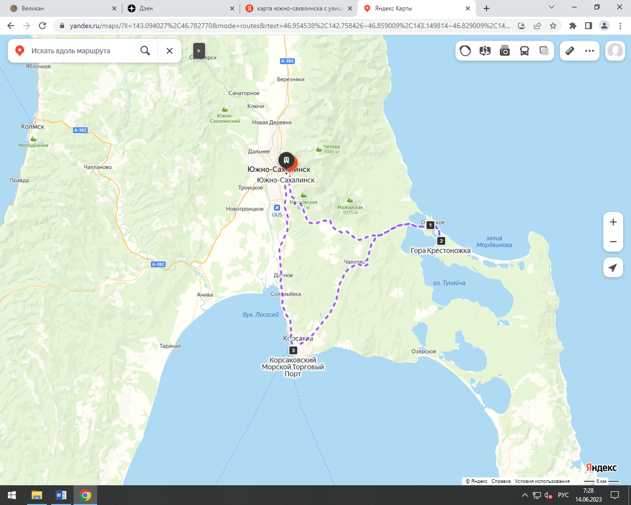
Task: Clear the route search with X icon
Action: tap(169, 51)
